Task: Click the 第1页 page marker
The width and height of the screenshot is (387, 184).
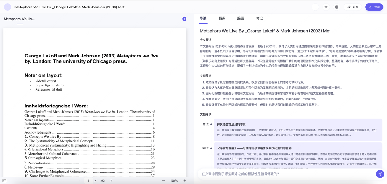Action: pyautogui.click(x=205, y=124)
